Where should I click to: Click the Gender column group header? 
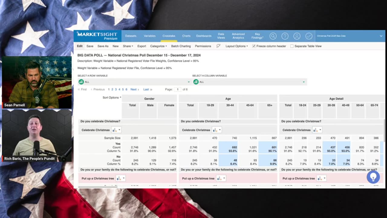149,99
